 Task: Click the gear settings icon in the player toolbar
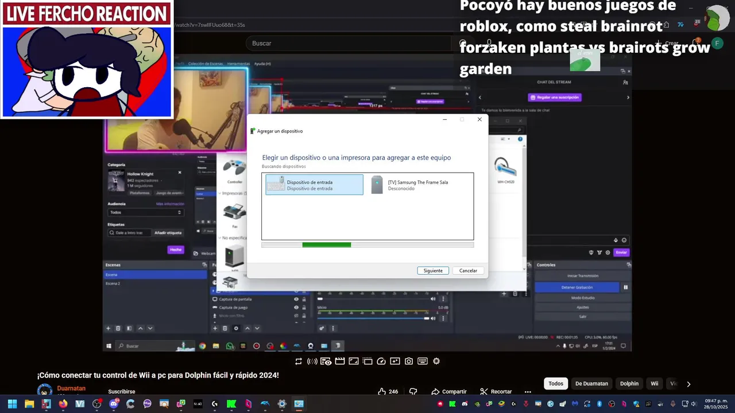[x=436, y=361]
